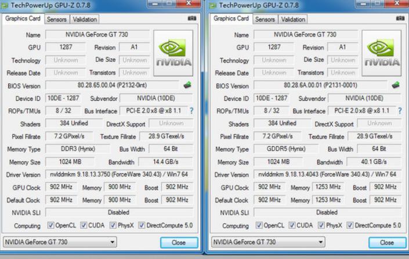Toggle DirectCompute 5.0 checkbox in left window
The image size is (409, 259).
click(x=142, y=225)
